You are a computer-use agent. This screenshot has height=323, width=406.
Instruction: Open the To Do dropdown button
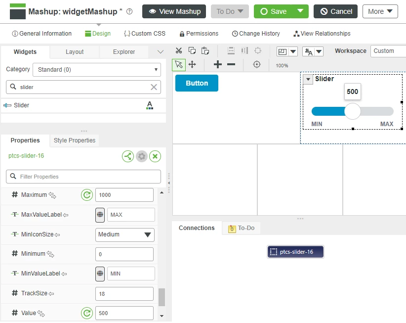click(230, 11)
